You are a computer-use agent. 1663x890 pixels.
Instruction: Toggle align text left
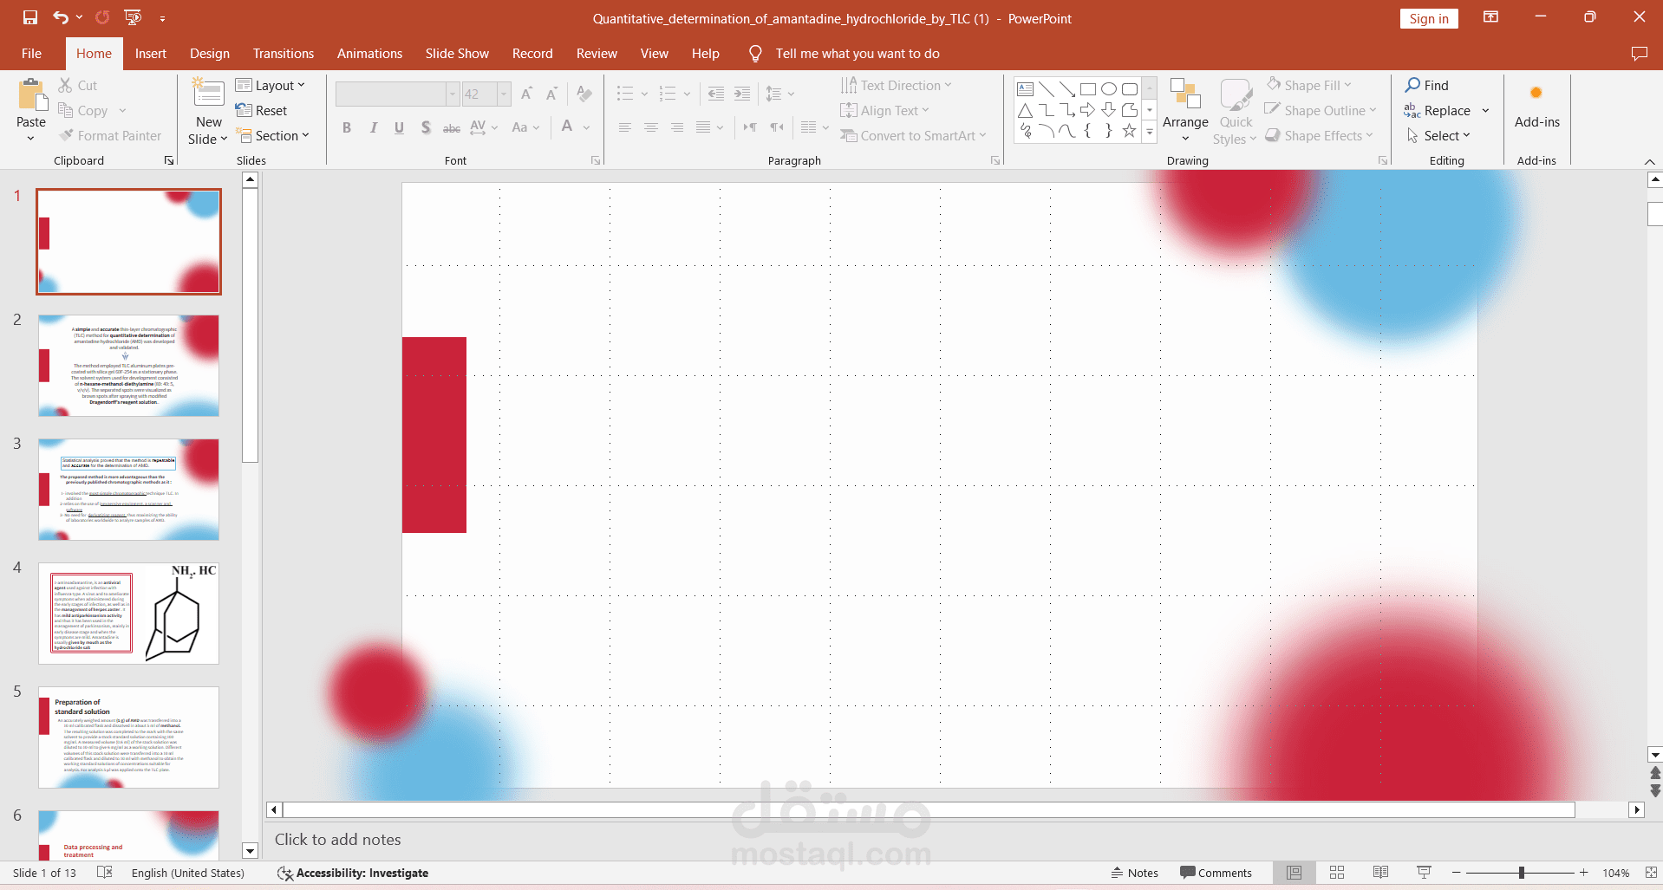[624, 127]
